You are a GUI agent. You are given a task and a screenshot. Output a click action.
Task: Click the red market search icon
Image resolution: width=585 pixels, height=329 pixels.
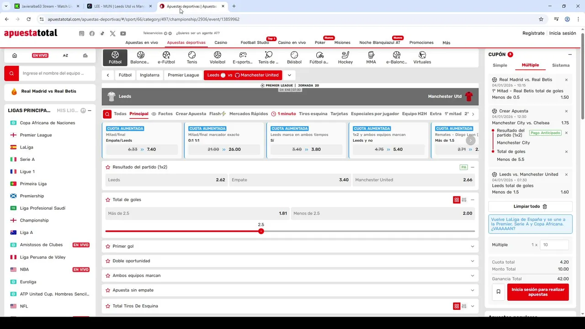(x=107, y=114)
